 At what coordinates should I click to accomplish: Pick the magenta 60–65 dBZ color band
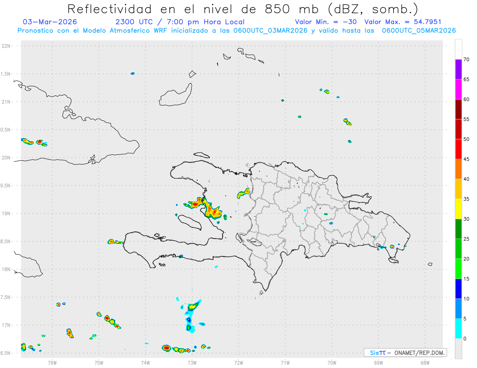[x=458, y=89]
